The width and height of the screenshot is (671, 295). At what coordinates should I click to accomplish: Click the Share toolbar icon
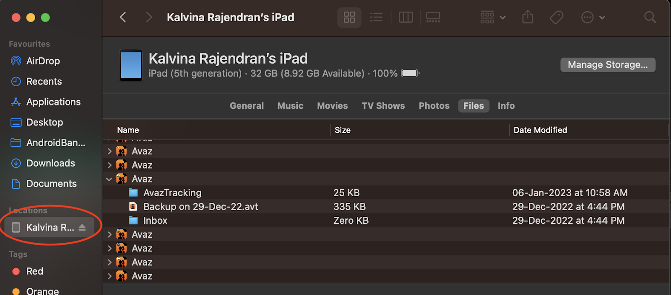coord(528,17)
